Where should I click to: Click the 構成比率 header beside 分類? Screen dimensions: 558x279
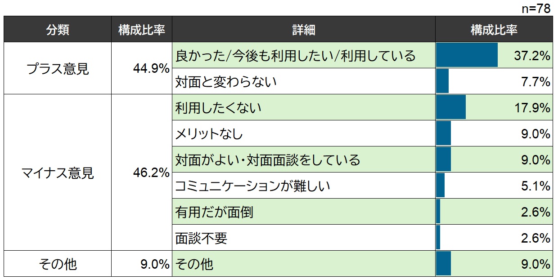tap(142, 30)
